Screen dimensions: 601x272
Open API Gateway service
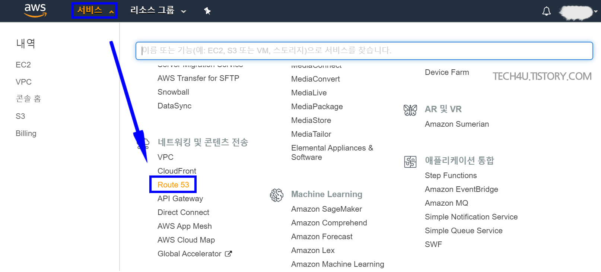click(180, 199)
